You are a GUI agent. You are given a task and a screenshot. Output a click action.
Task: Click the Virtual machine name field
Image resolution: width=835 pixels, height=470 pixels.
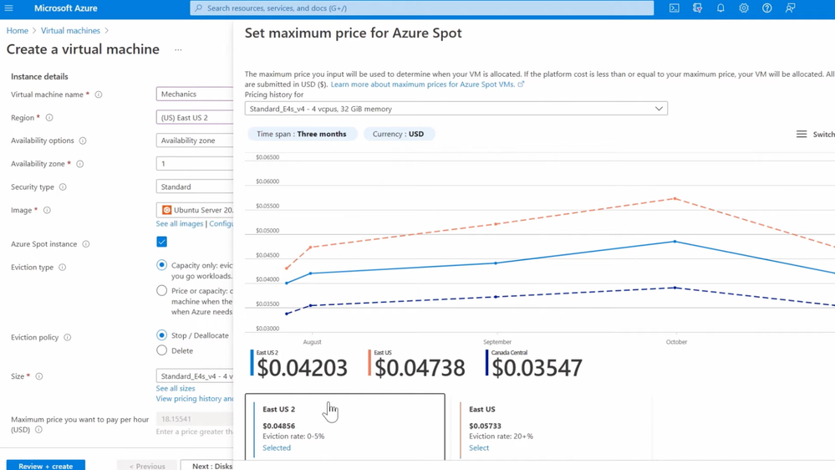195,94
